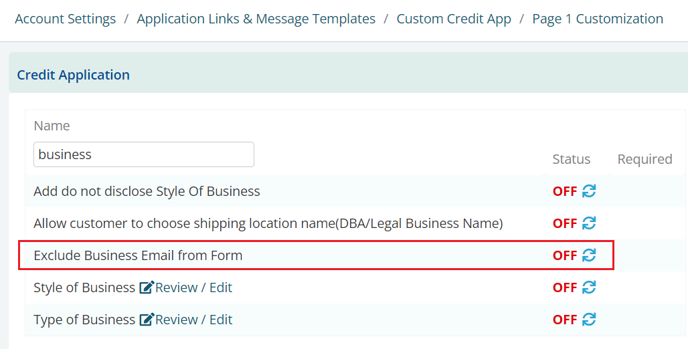The width and height of the screenshot is (688, 349).
Task: Toggle OFF status for Exclude Business Email
Action: pyautogui.click(x=565, y=255)
